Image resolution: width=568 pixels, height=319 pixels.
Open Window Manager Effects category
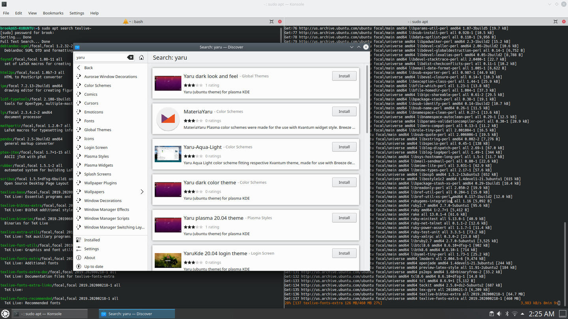110,210
